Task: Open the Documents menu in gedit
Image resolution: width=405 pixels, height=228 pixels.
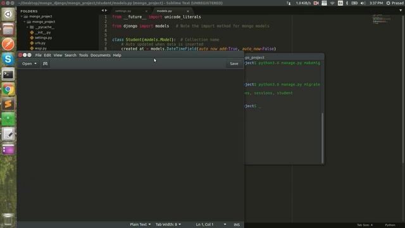Action: (100, 55)
